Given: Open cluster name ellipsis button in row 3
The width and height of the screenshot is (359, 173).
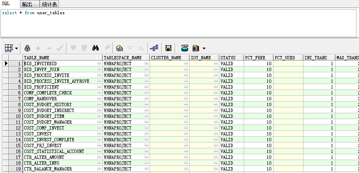Looking at the screenshot, I should point(186,75).
